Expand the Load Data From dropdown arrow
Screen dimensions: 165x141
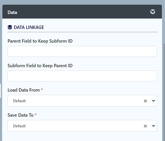point(153,101)
